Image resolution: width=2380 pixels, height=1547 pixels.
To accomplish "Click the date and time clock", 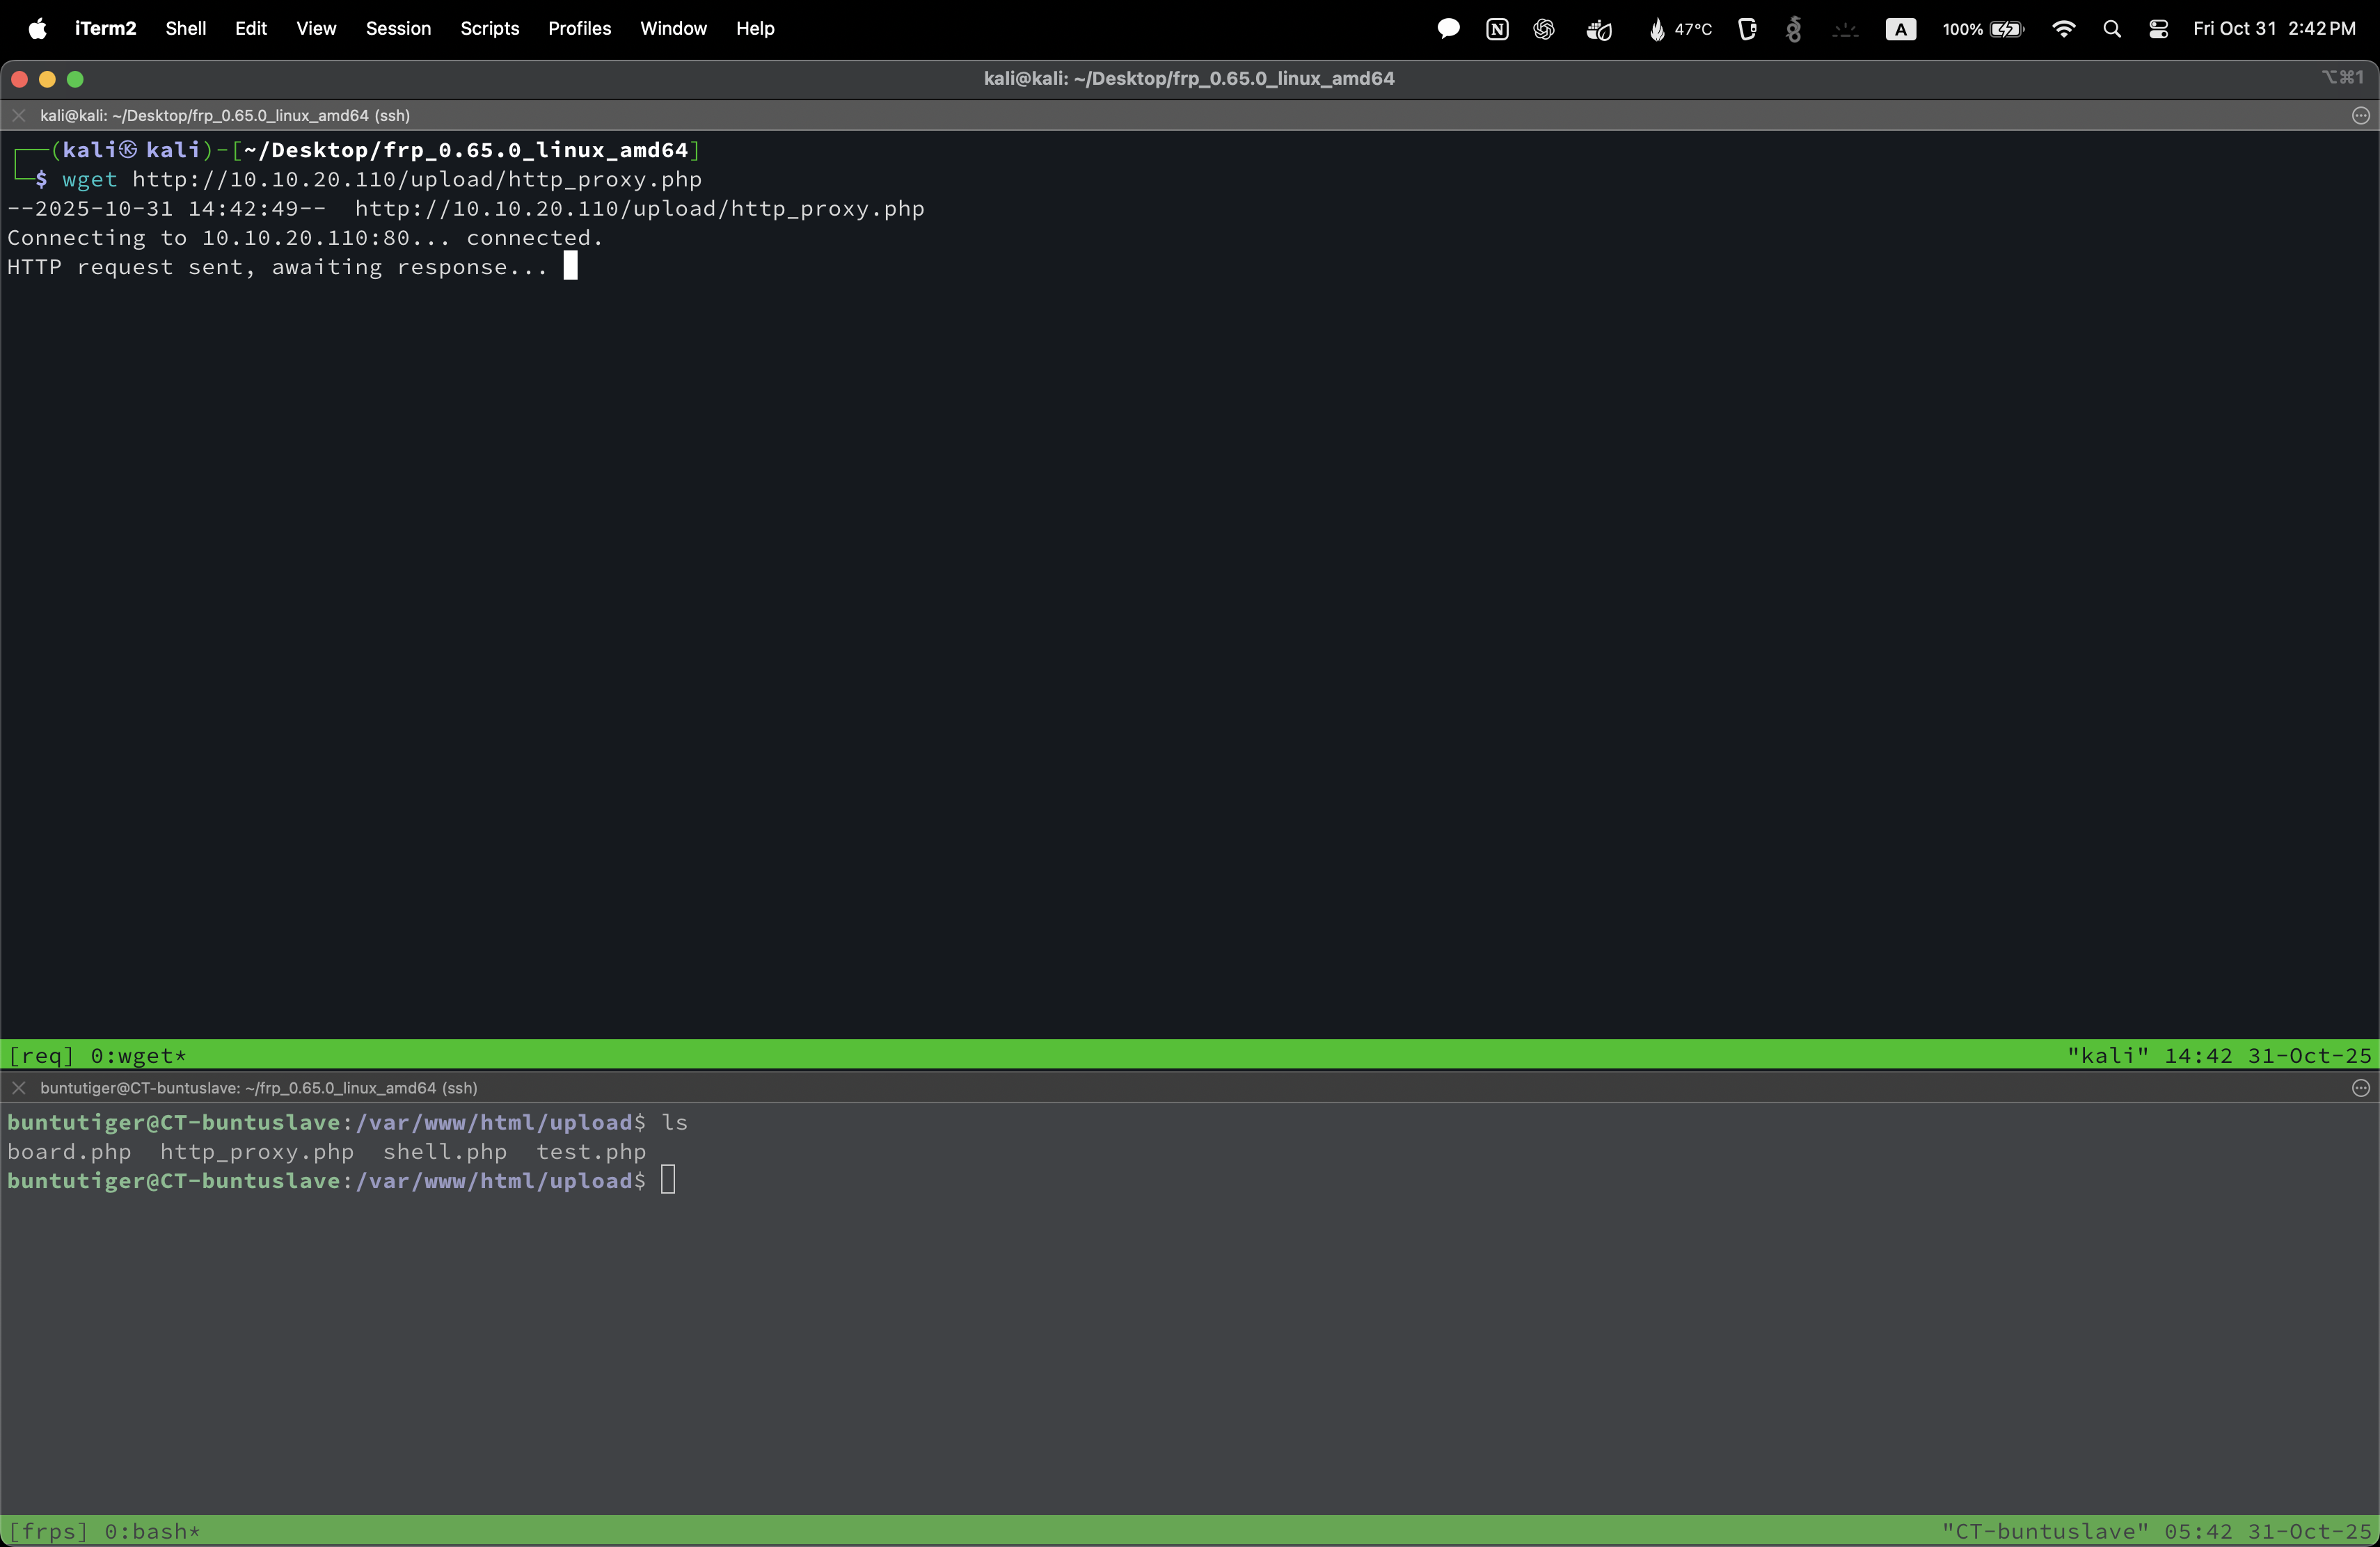I will 2274,29.
